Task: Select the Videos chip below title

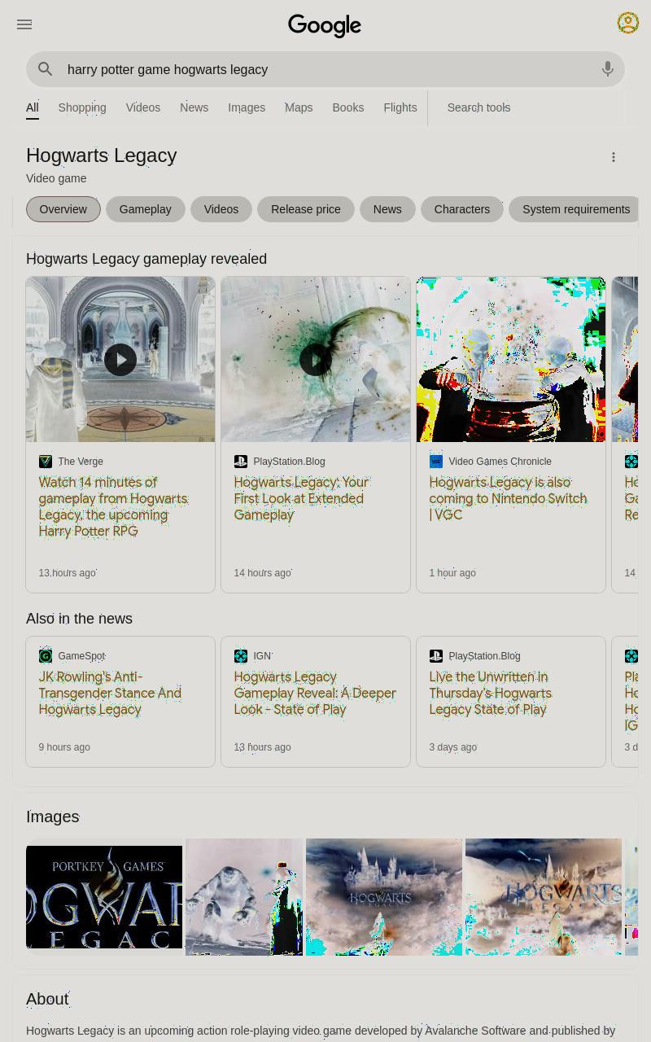Action: 221,209
